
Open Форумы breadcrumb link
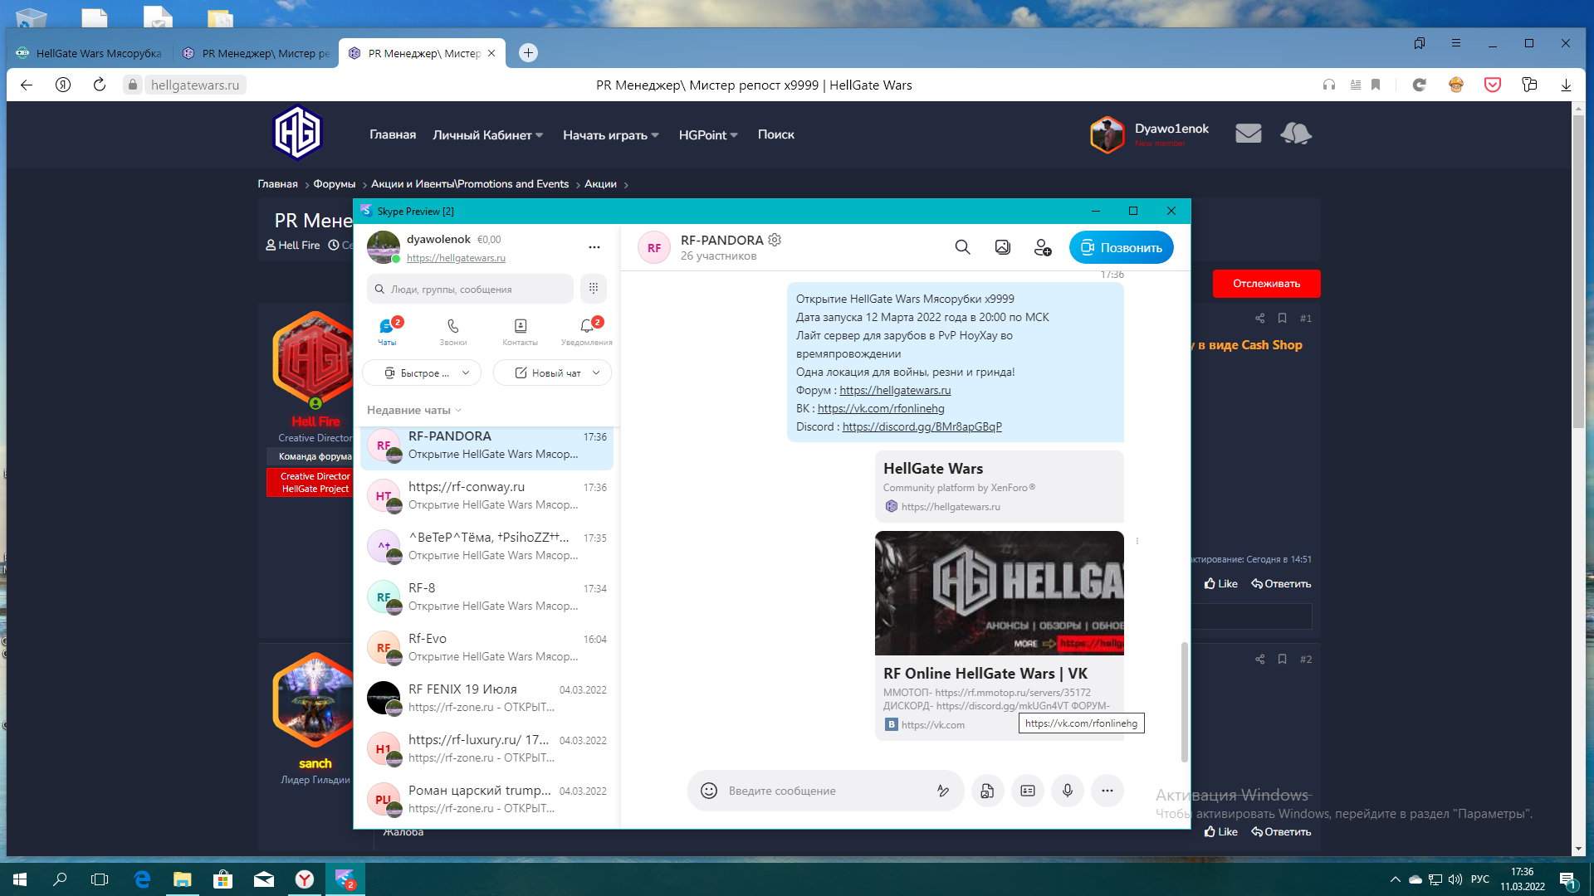pos(334,184)
